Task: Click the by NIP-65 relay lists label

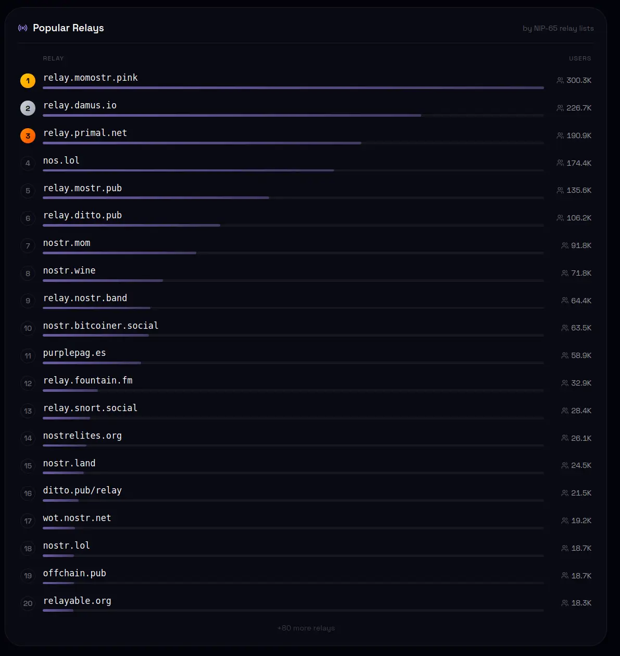Action: [x=558, y=28]
